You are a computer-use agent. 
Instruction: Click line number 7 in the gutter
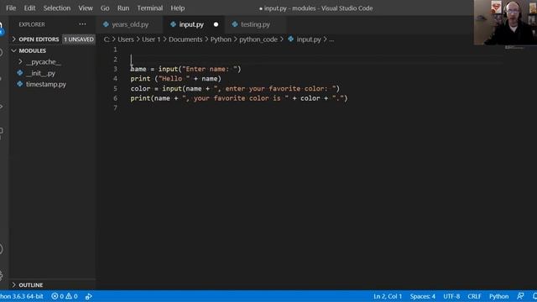pyautogui.click(x=116, y=108)
